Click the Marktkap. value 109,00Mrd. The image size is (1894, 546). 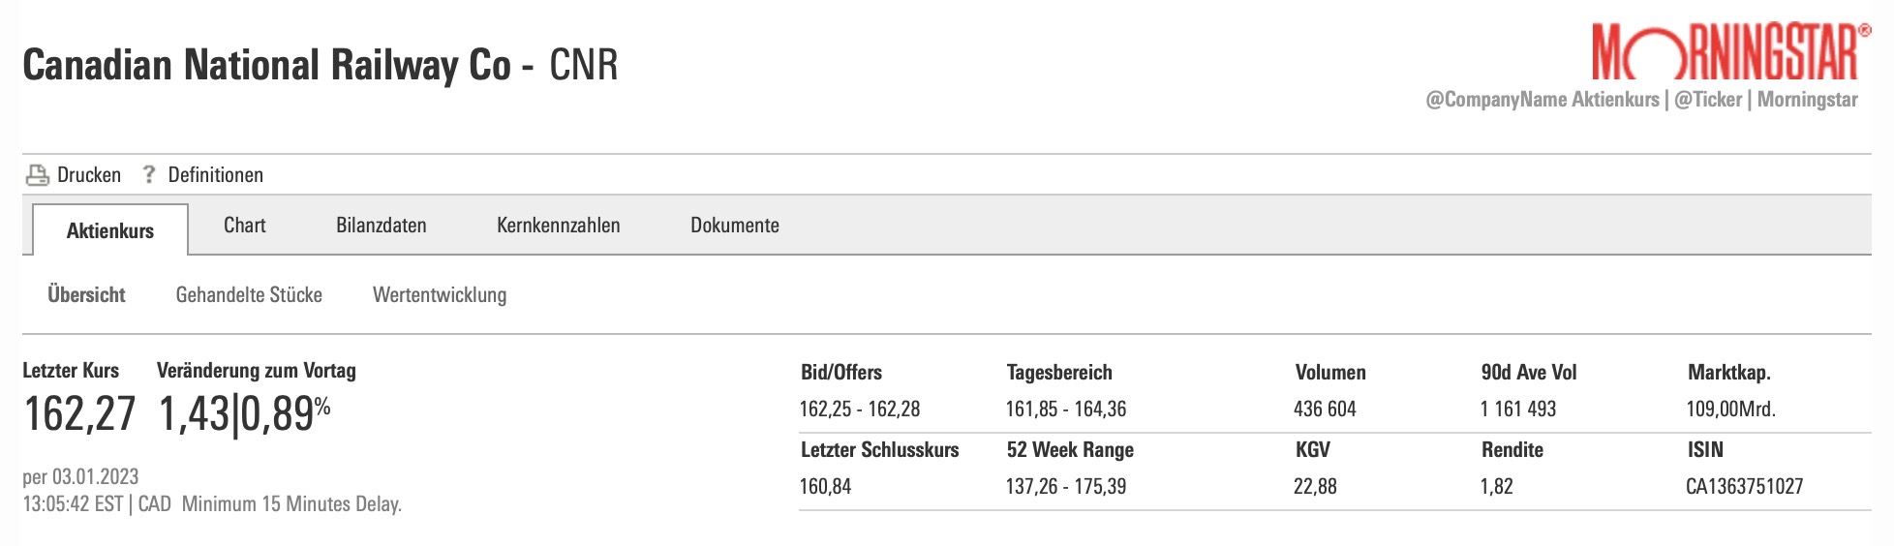pyautogui.click(x=1730, y=409)
